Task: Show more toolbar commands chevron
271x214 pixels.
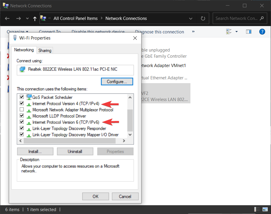Action: [193, 31]
